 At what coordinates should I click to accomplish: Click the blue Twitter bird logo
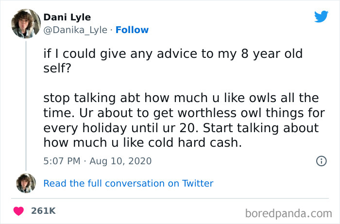pyautogui.click(x=321, y=17)
